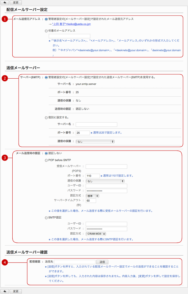This screenshot has width=188, height=294.
Task: Open the keiko@ueda.co.jp sender address link
Action: tap(71, 24)
